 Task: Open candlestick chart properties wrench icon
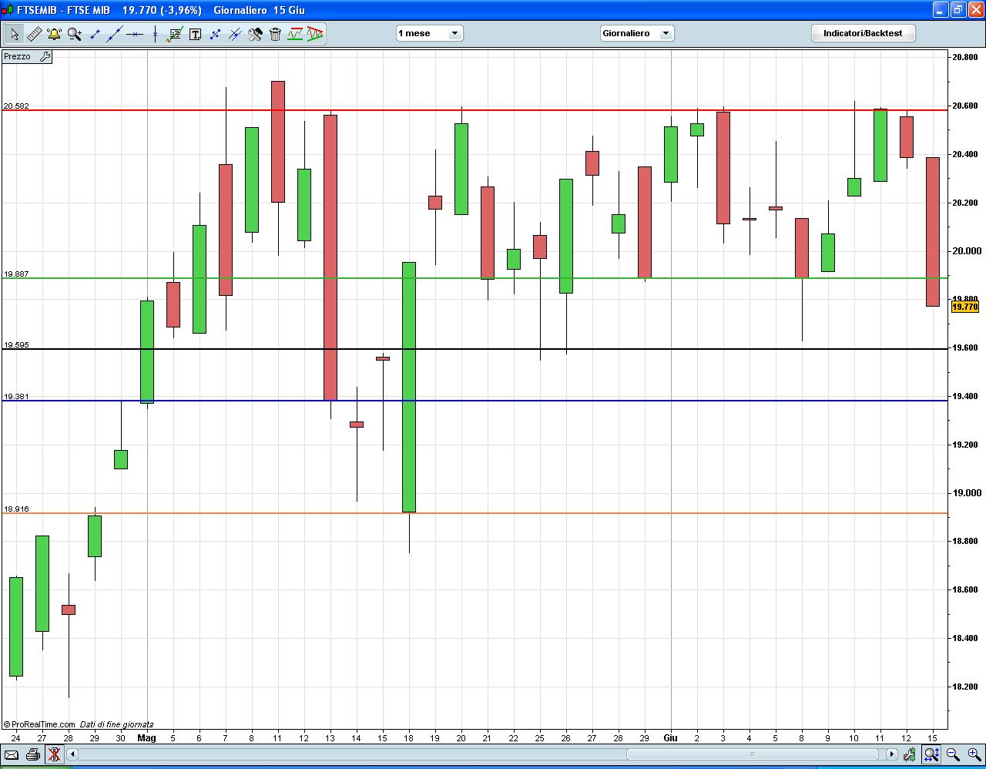[911, 754]
